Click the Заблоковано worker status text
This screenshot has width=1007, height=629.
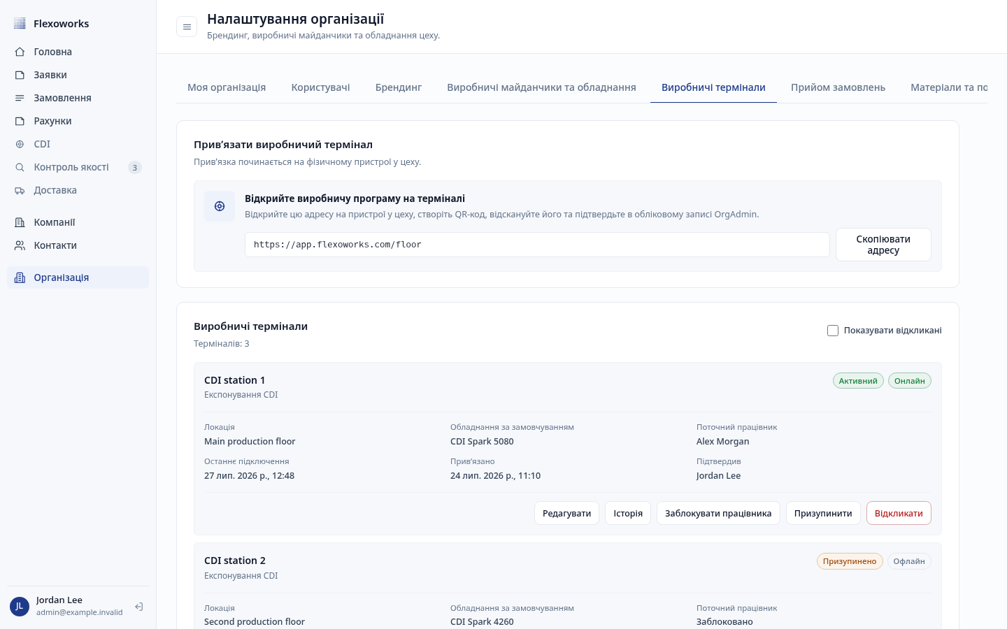click(x=724, y=622)
